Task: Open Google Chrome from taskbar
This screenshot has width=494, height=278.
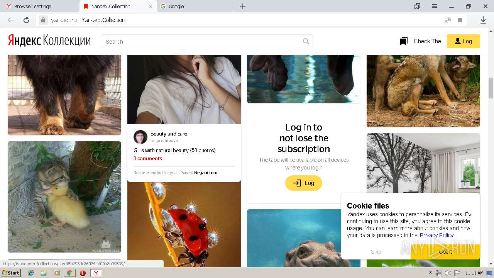Action: pos(69,273)
